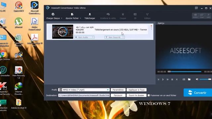212x119 pixels.
Task: Click the Aiseesoft app logo in title bar
Action: [48, 8]
